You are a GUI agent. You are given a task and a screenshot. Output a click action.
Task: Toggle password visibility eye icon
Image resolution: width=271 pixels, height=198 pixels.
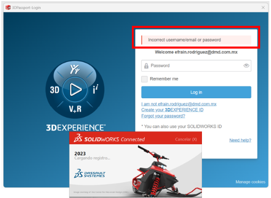pyautogui.click(x=246, y=66)
